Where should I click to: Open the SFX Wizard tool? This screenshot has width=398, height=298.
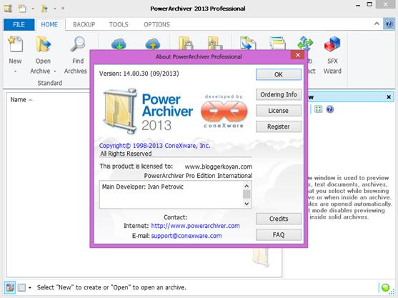coord(332,44)
